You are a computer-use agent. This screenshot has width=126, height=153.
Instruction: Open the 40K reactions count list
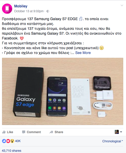18,141
